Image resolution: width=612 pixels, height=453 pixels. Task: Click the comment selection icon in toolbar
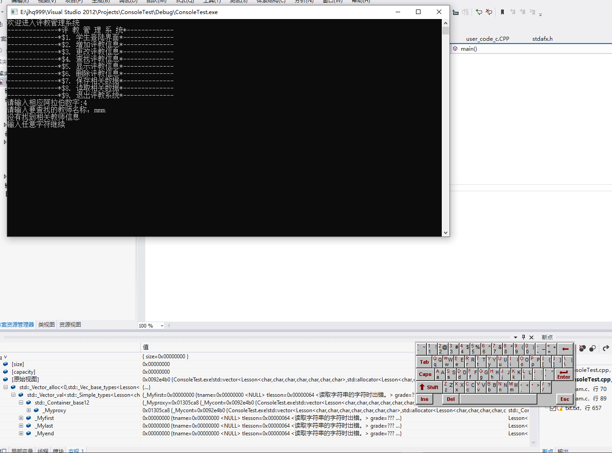pyautogui.click(x=479, y=12)
